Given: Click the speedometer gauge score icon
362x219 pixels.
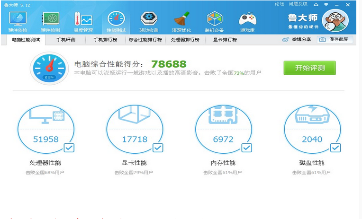Looking at the screenshot, I should point(49,68).
